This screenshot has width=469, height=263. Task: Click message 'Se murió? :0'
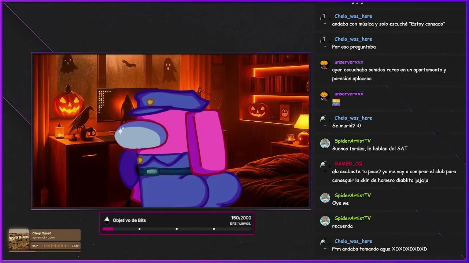tap(346, 126)
